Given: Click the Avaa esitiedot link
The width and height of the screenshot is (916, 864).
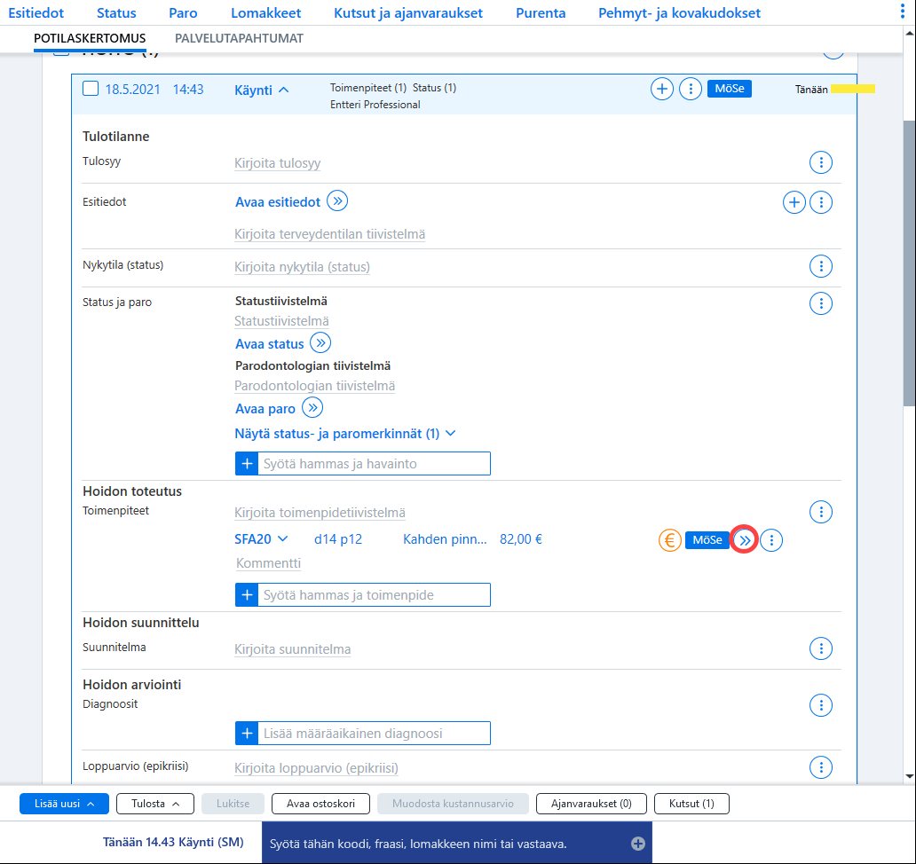Looking at the screenshot, I should [x=278, y=202].
